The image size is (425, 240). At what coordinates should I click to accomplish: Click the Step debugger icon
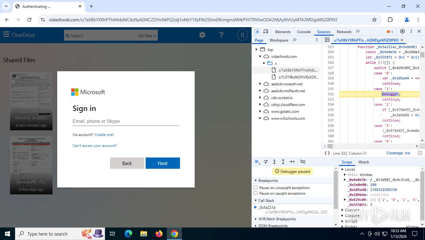click(x=292, y=162)
